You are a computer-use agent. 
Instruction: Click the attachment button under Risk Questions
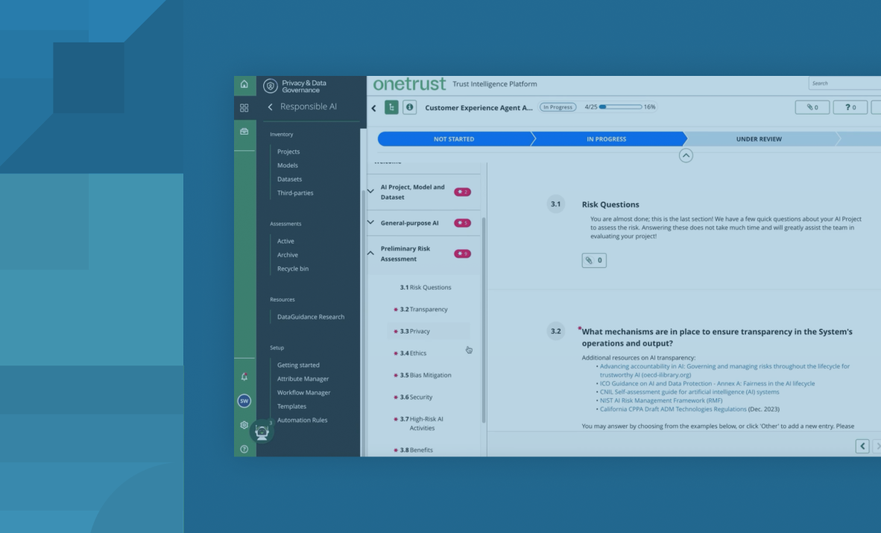tap(594, 261)
